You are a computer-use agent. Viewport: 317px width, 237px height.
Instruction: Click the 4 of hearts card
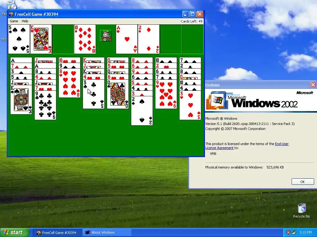point(93,77)
